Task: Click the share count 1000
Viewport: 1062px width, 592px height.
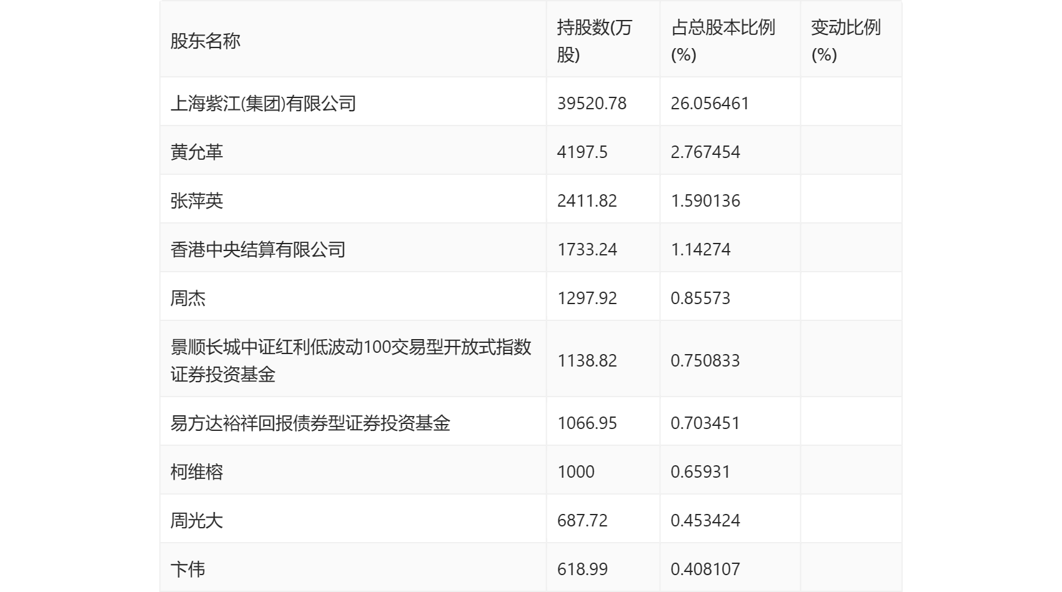Action: tap(576, 471)
